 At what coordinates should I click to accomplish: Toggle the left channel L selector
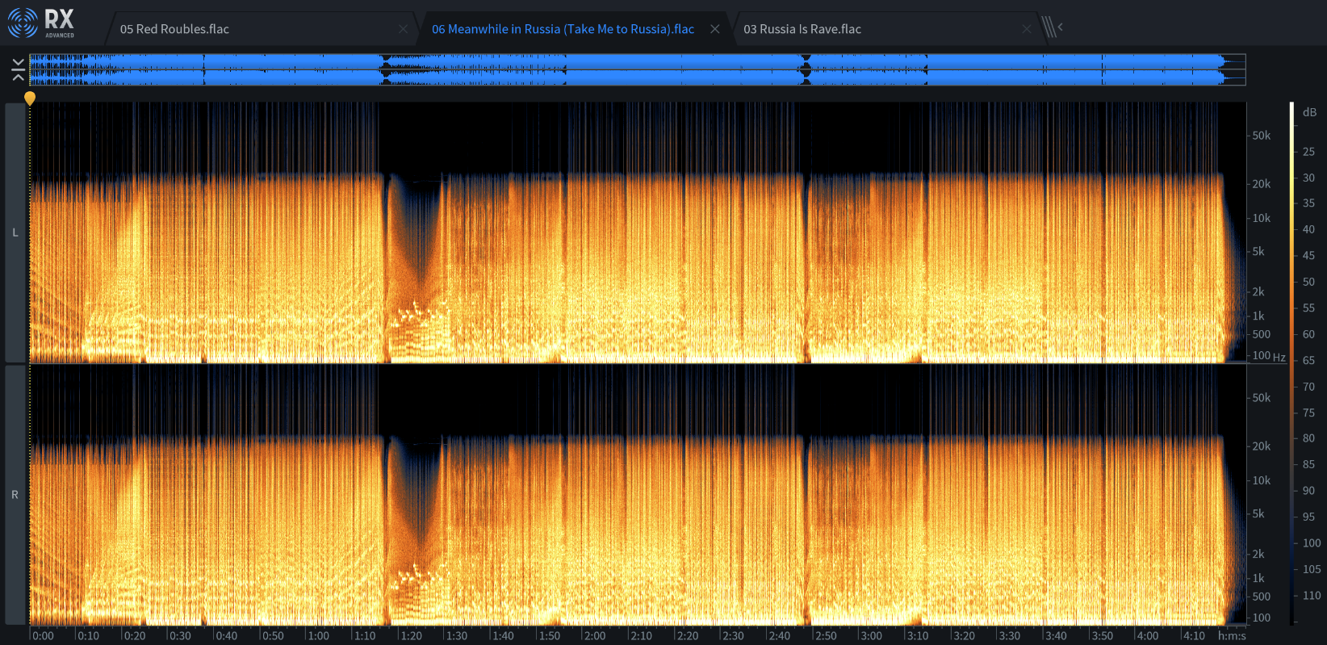(x=15, y=232)
